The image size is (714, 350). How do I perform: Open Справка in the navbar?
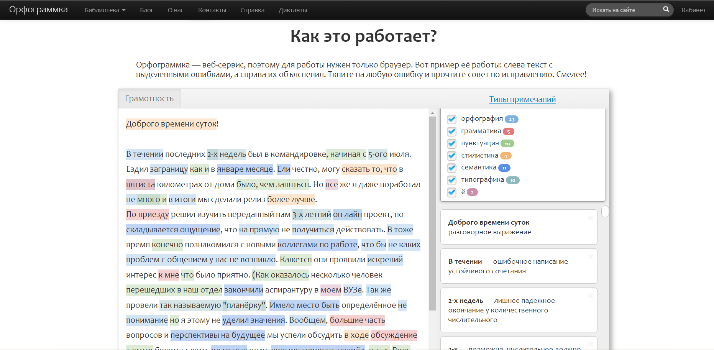(x=252, y=10)
